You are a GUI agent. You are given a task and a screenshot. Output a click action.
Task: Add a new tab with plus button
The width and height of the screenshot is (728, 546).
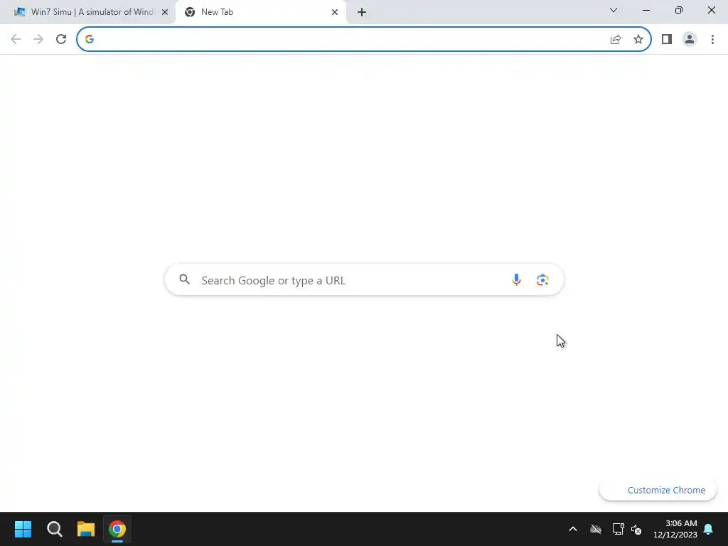[x=362, y=12]
